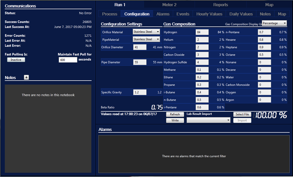This screenshot has width=293, height=177.
Task: Edit the Methane composition value field
Action: (202, 70)
